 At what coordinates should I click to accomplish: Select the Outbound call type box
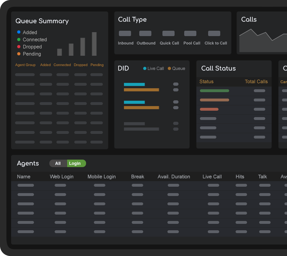pos(145,33)
